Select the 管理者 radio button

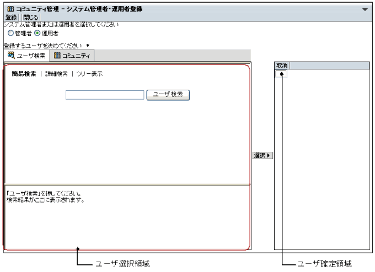coord(10,33)
